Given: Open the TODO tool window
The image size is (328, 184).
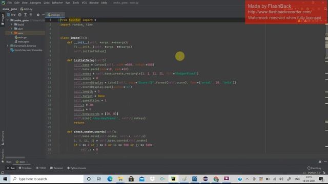Looking at the screenshot, I should (x=41, y=168).
